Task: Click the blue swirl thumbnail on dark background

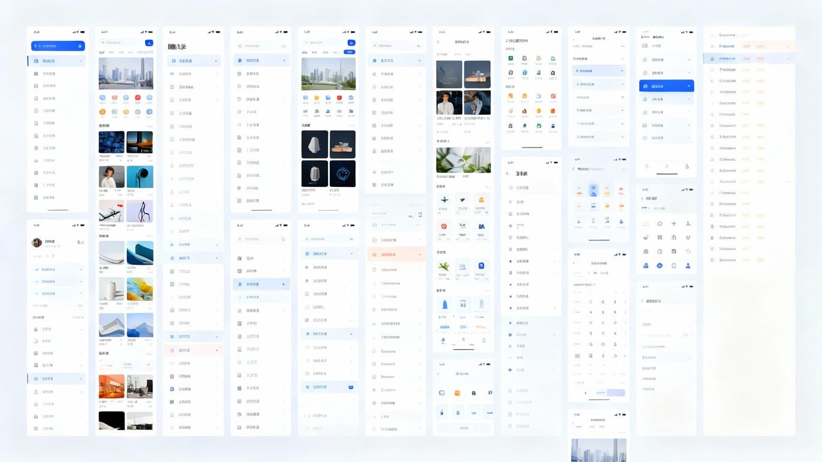Action: pyautogui.click(x=342, y=174)
